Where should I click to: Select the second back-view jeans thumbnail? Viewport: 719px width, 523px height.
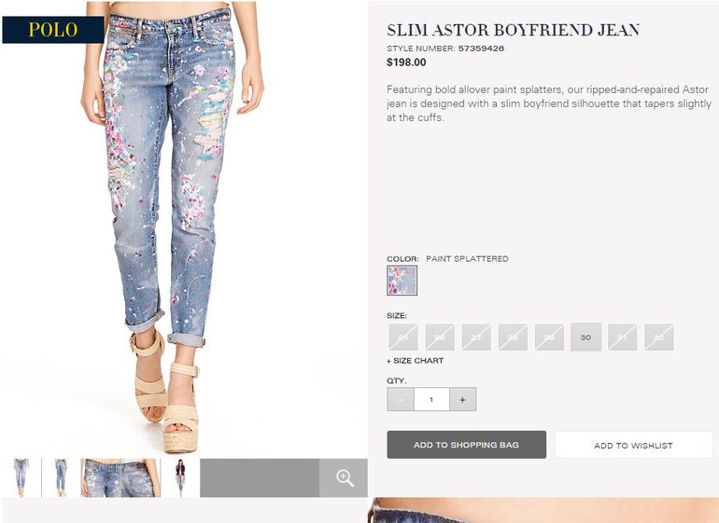click(61, 478)
